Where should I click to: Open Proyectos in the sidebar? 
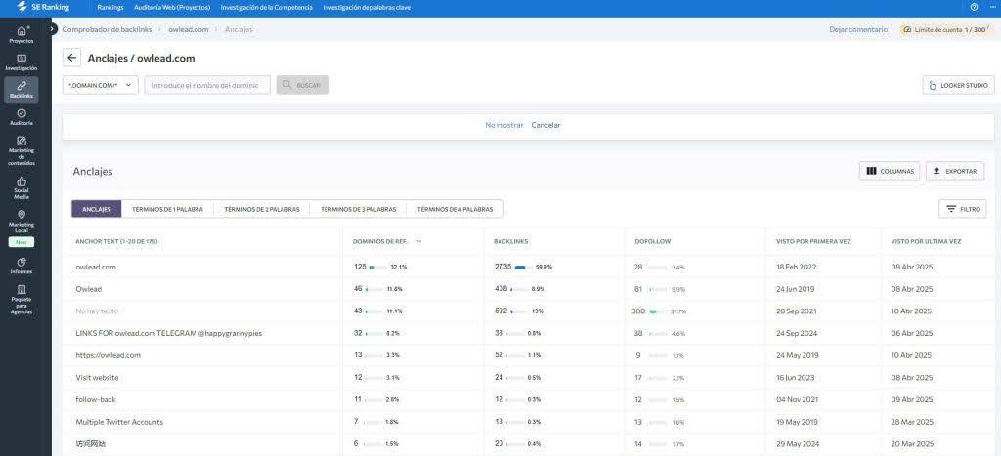click(x=22, y=34)
